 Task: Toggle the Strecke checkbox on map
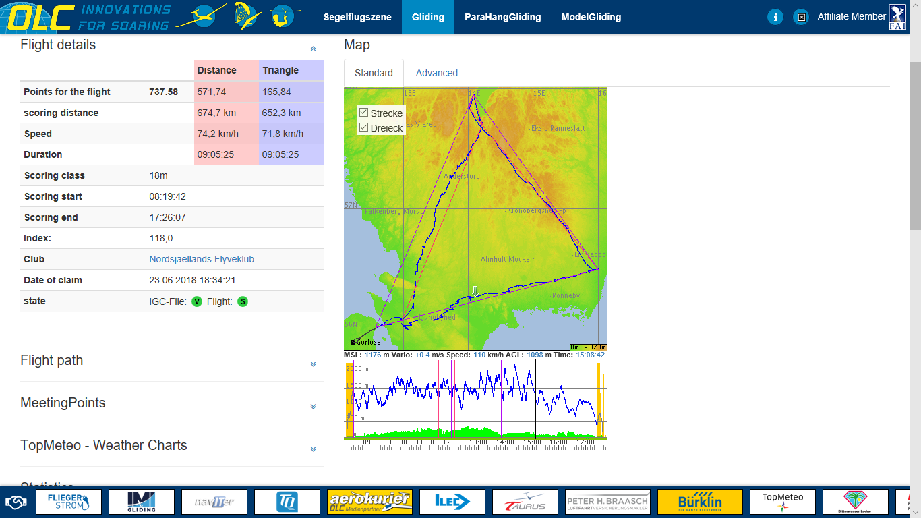point(364,113)
